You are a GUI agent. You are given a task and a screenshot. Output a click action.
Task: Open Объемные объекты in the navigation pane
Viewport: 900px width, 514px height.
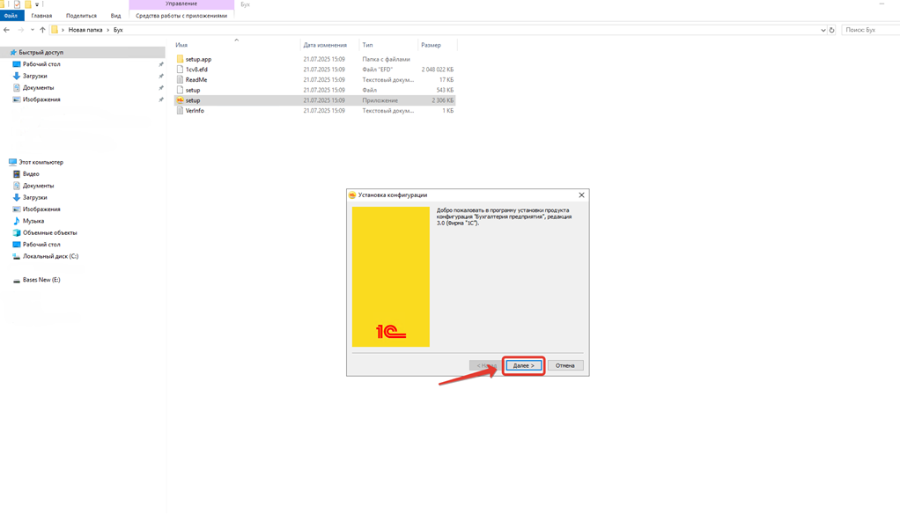tap(49, 233)
